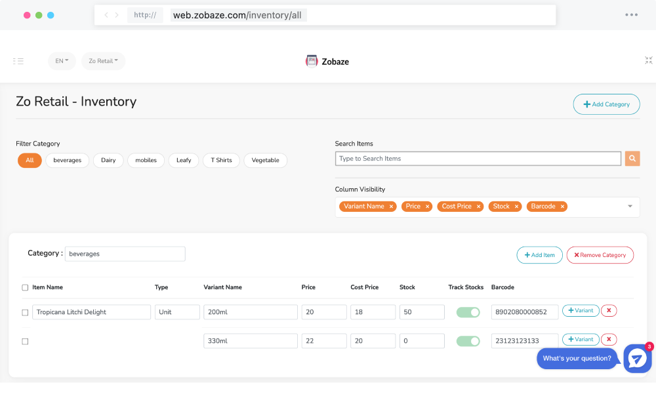This screenshot has width=656, height=402.
Task: Delete the 200ml variant row red X
Action: (609, 310)
